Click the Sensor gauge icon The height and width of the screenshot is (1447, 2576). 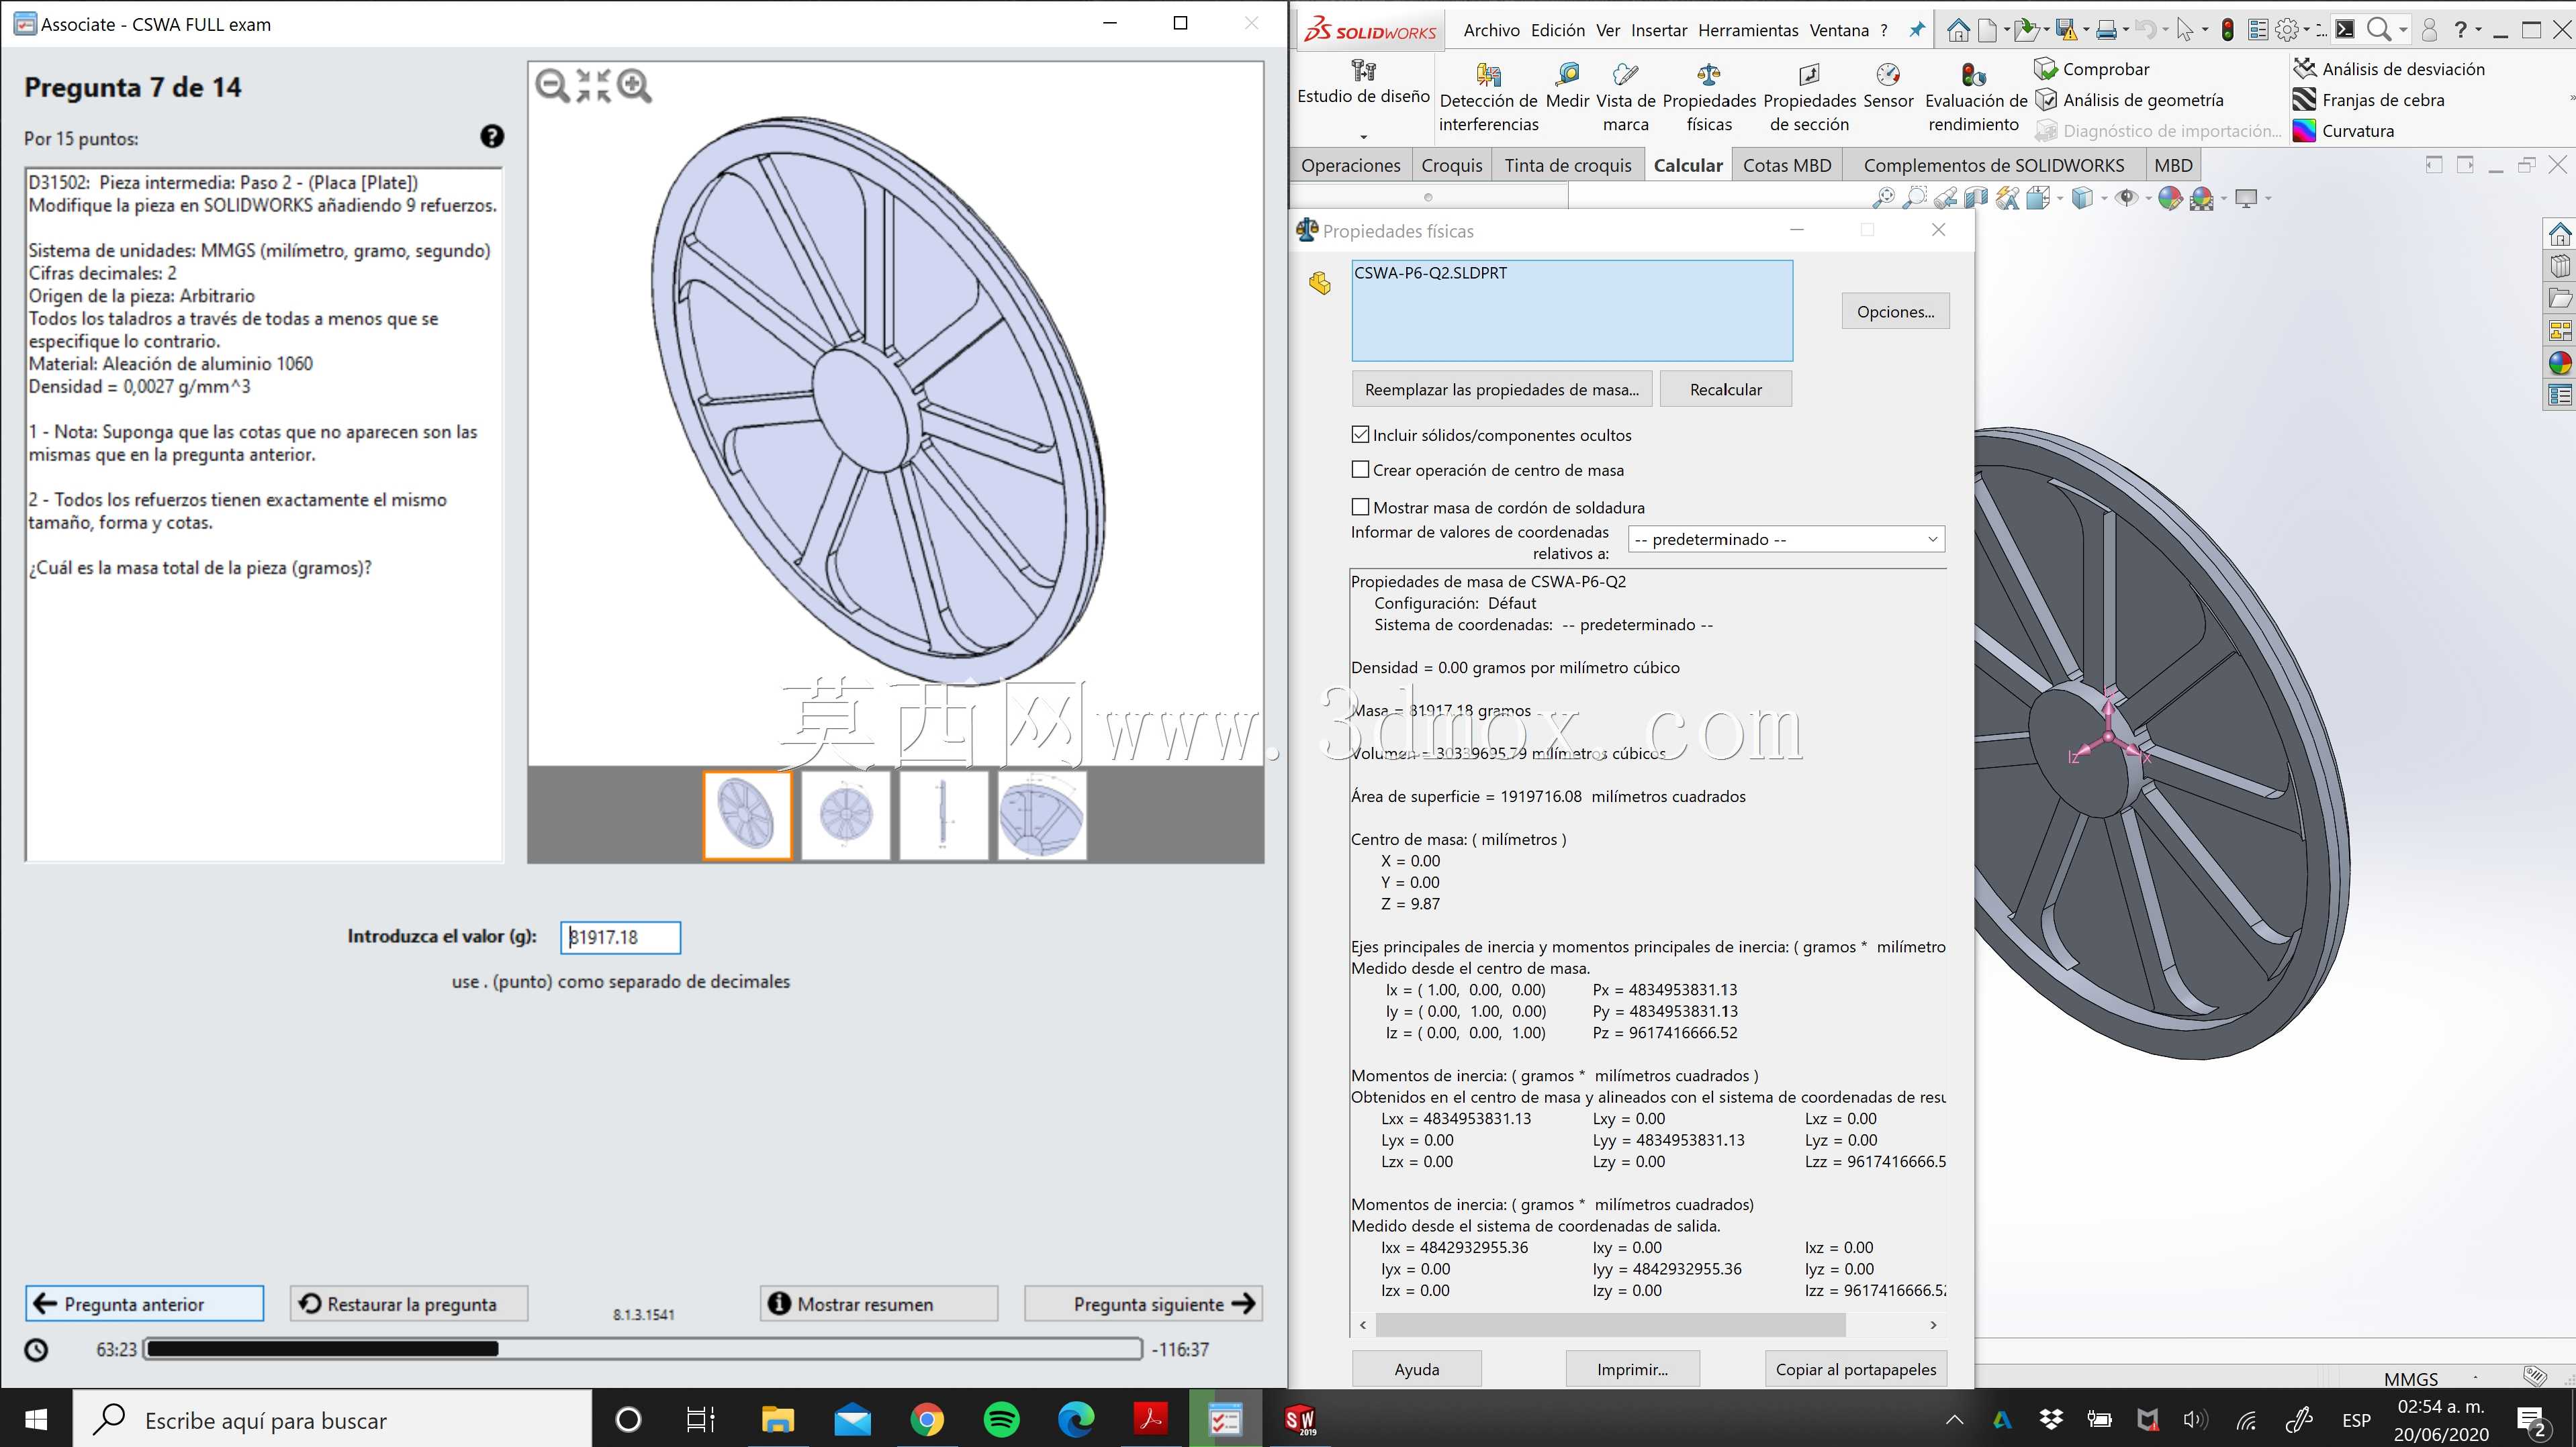coord(1888,75)
